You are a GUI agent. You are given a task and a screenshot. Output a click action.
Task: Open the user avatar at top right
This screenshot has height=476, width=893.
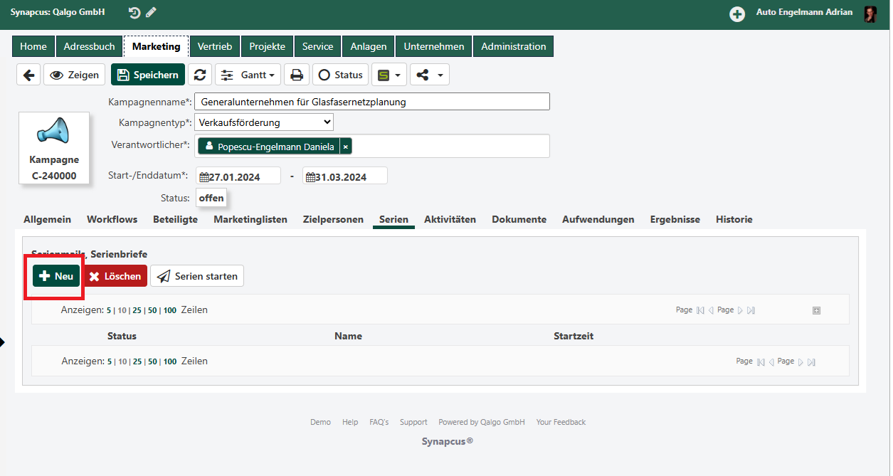pos(870,14)
